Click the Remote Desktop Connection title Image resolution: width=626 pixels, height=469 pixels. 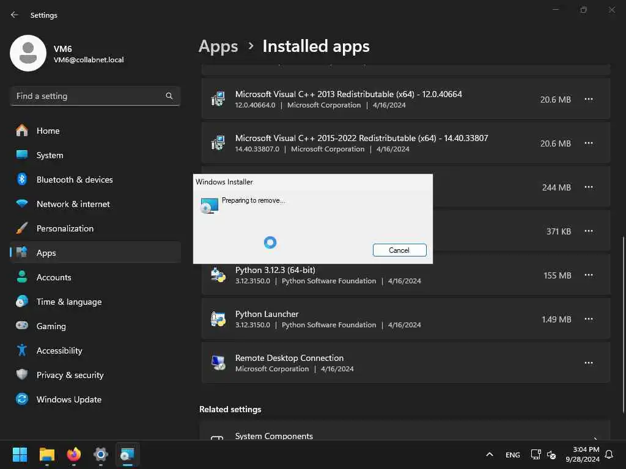pos(289,358)
